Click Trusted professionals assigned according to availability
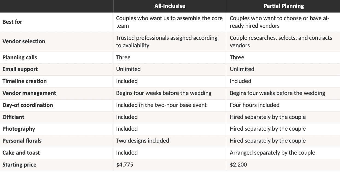This screenshot has width=340, height=172. (167, 41)
